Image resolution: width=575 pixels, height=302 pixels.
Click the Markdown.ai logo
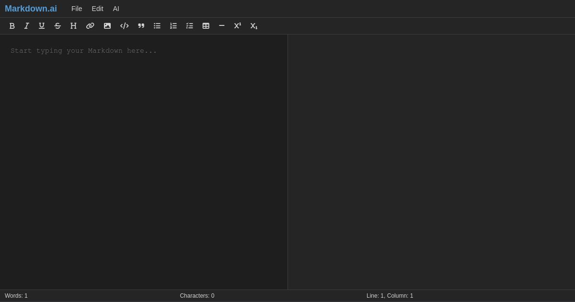pyautogui.click(x=31, y=9)
